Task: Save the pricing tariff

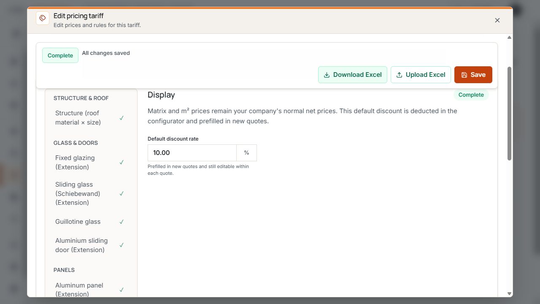Action: [473, 75]
